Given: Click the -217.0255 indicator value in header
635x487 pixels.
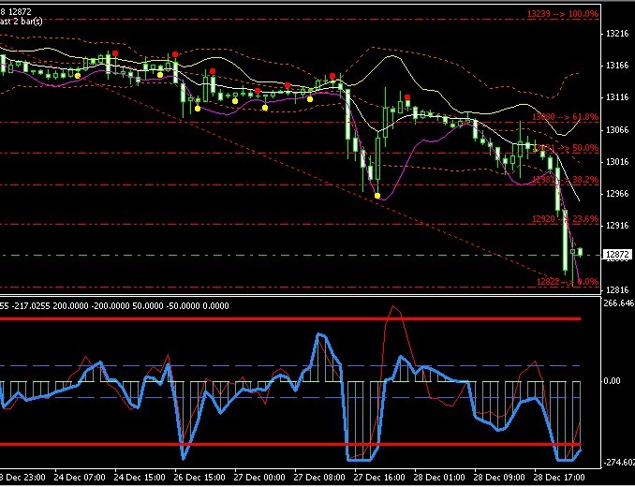Looking at the screenshot, I should tap(31, 306).
